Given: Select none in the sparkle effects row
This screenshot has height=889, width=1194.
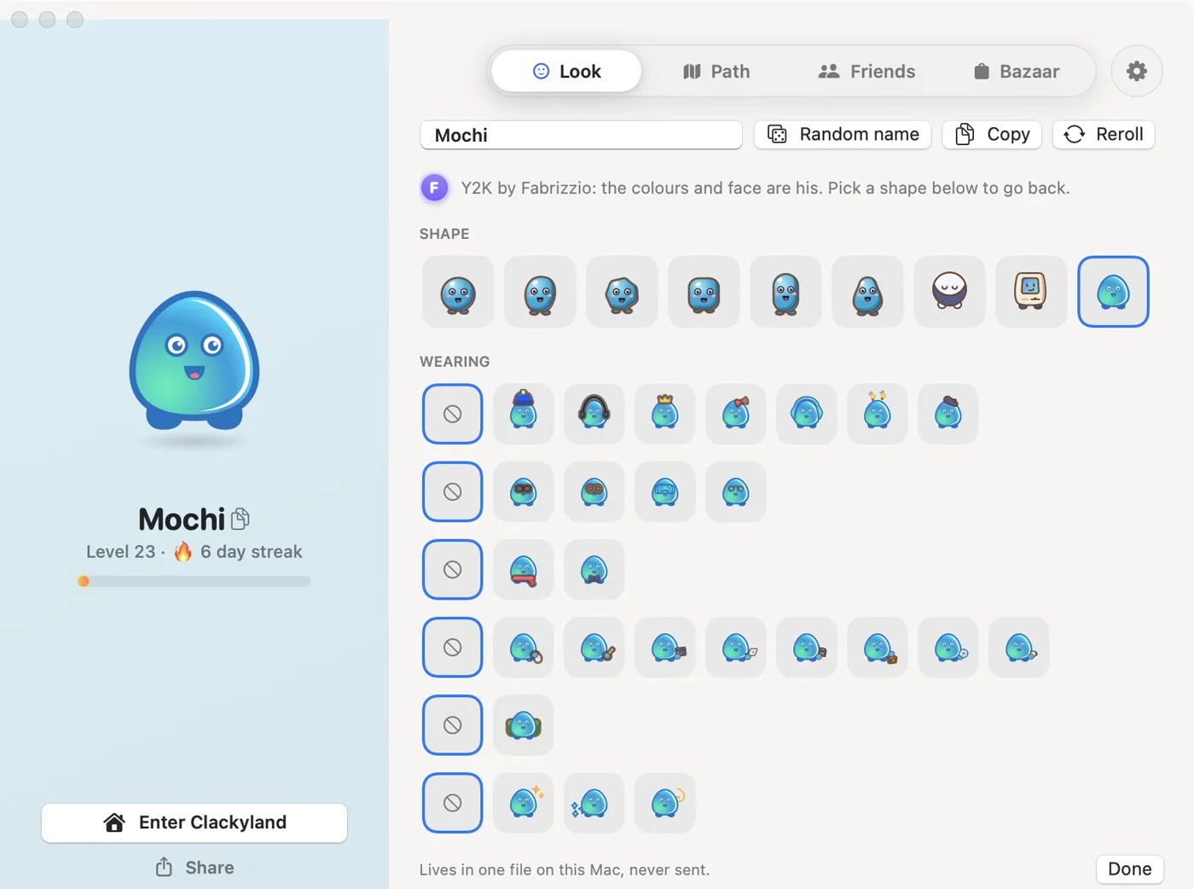Looking at the screenshot, I should click(x=453, y=802).
